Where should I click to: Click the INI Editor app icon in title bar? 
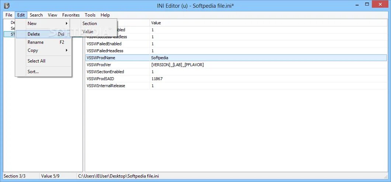tap(7, 5)
